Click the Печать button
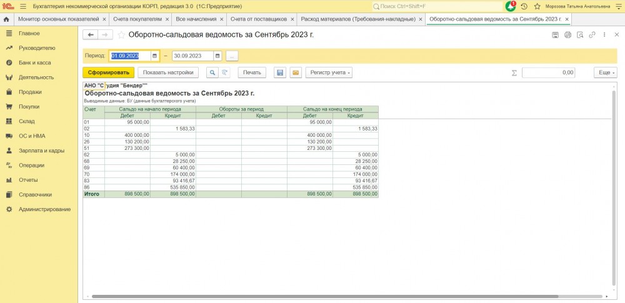 252,72
